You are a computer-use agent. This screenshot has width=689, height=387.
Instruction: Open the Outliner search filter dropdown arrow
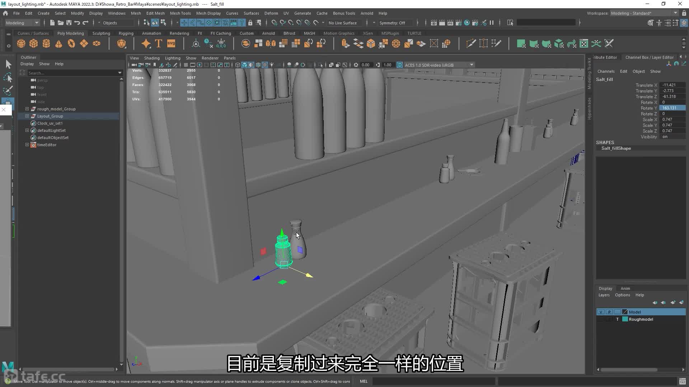pos(120,73)
